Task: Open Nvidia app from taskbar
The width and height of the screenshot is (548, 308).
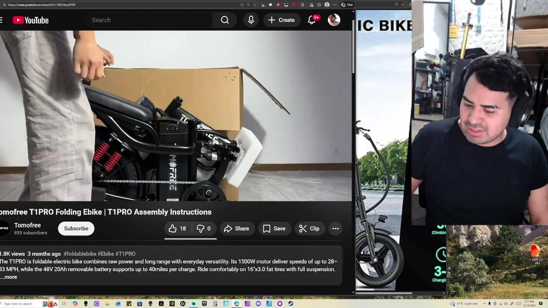Action: click(172, 304)
